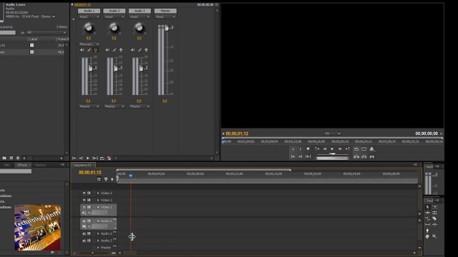Select the Razor tool

pyautogui.click(x=434, y=218)
